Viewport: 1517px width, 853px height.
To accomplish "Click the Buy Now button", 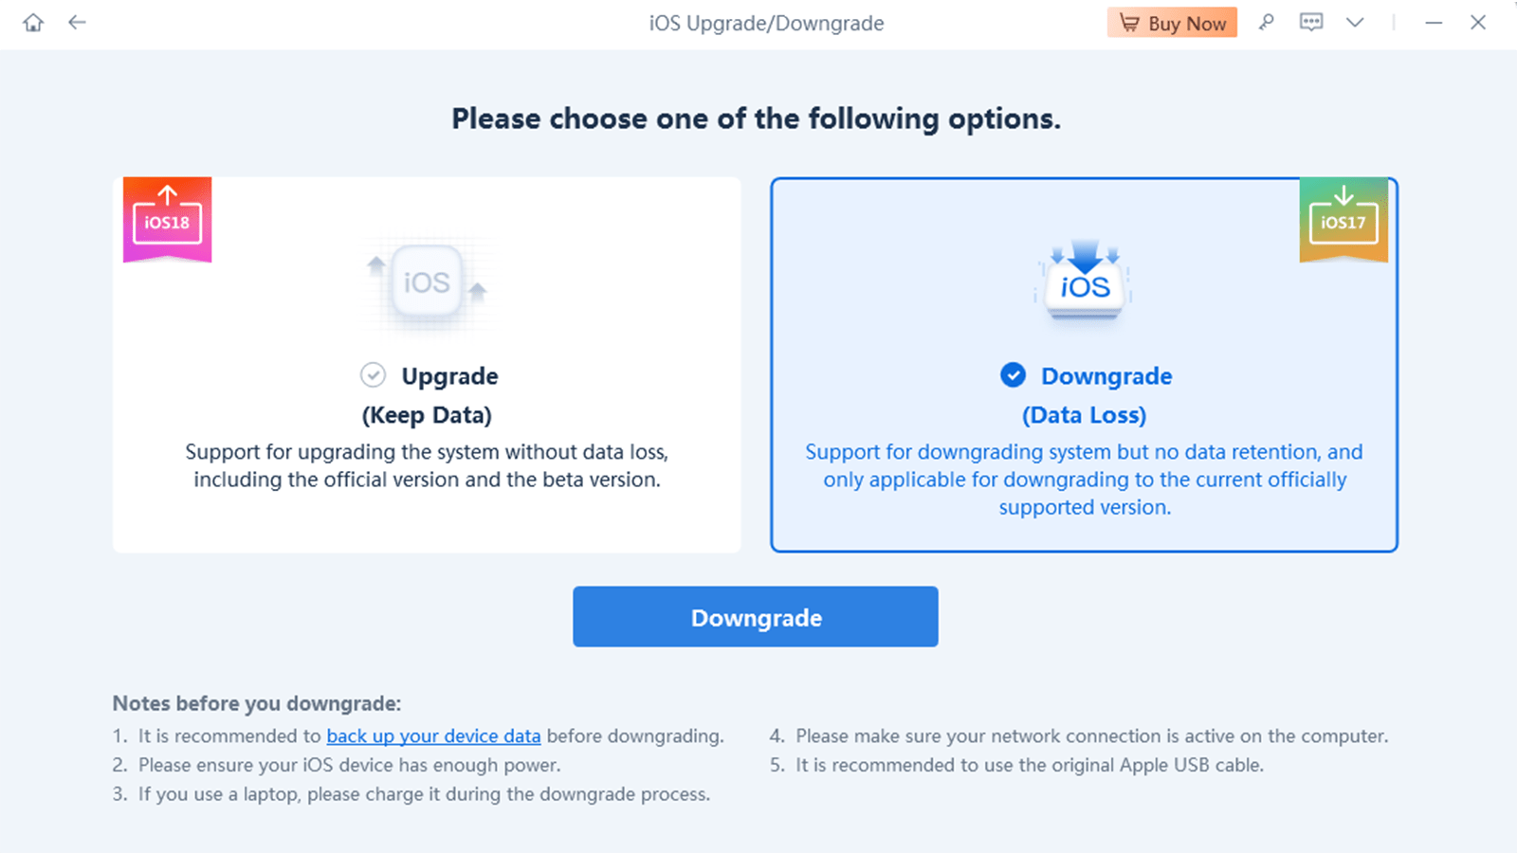I will point(1172,22).
